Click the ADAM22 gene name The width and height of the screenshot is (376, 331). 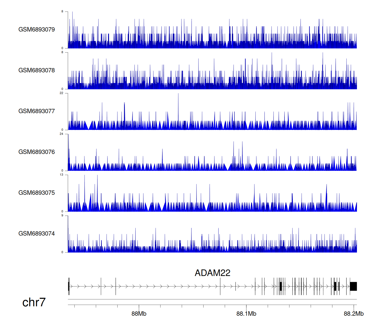212,273
